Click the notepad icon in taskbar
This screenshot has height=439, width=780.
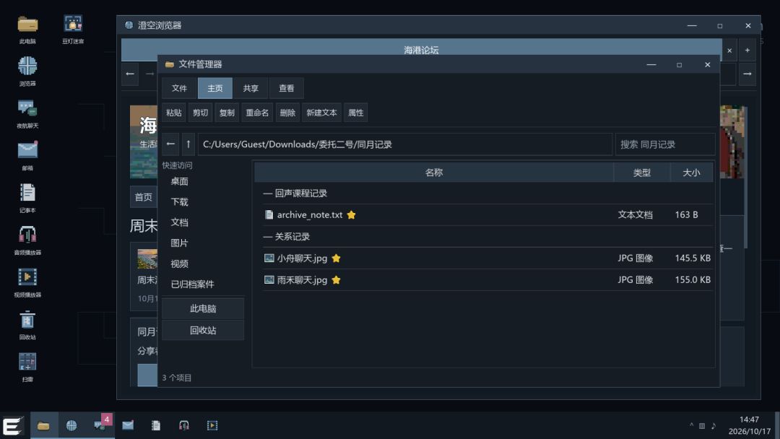tap(156, 425)
